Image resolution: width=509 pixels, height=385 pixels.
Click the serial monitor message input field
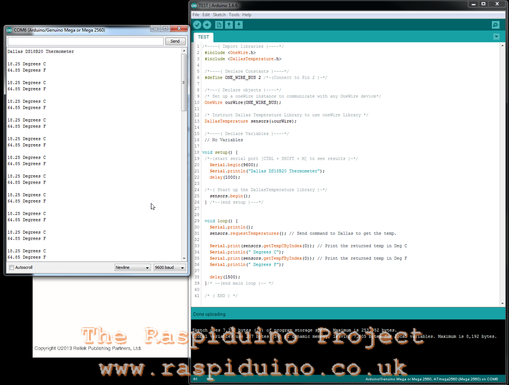pyautogui.click(x=85, y=41)
